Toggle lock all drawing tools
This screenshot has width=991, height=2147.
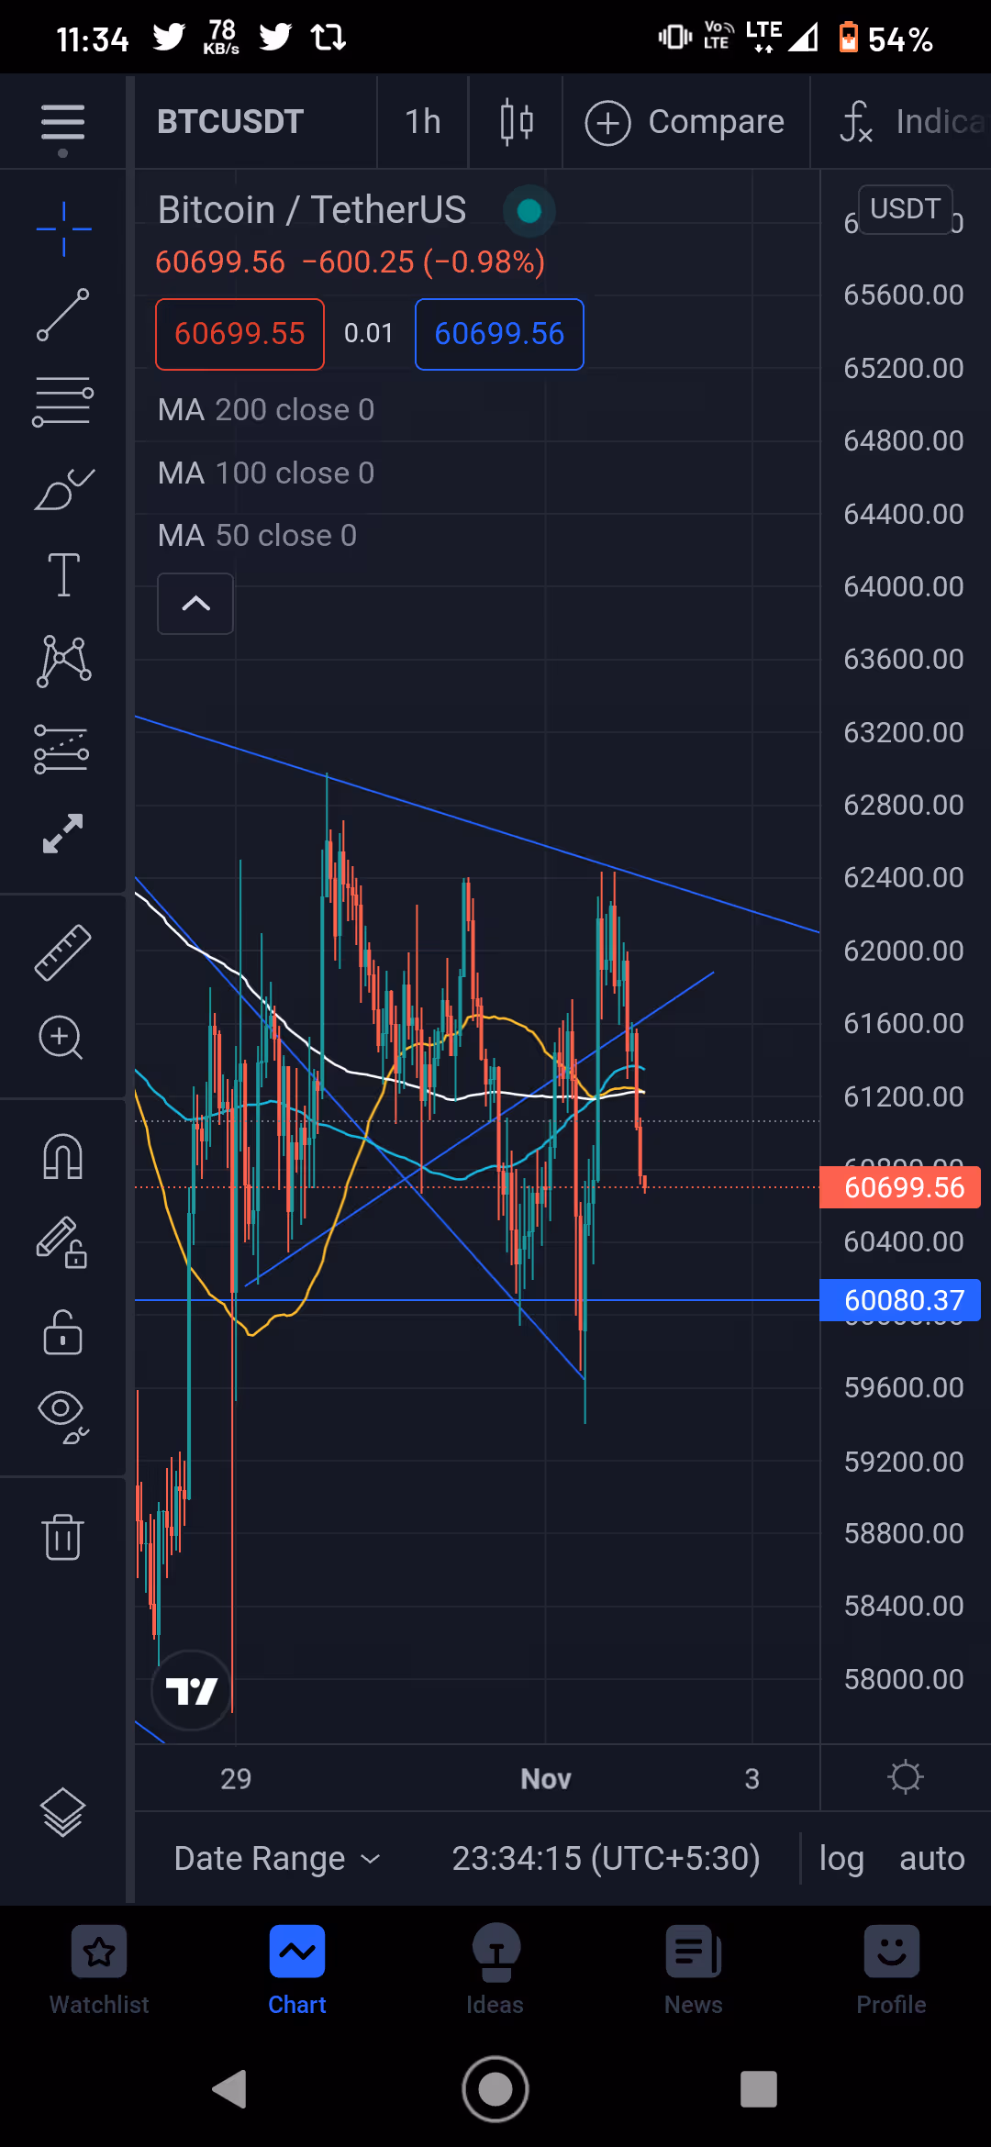(x=63, y=1332)
